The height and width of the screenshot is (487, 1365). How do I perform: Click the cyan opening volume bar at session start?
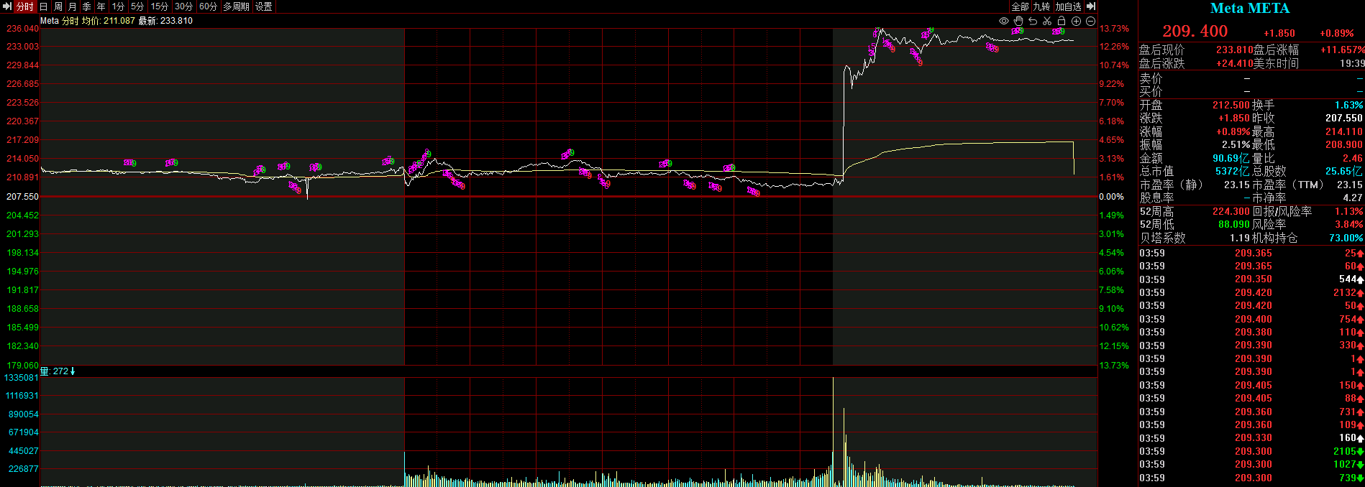(405, 468)
